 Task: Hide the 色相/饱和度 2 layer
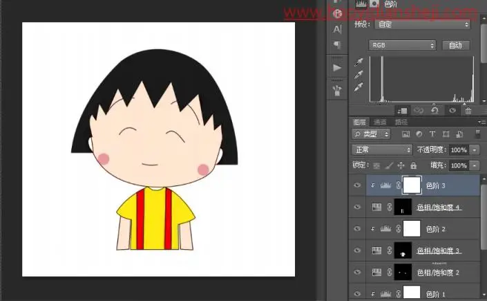point(358,273)
